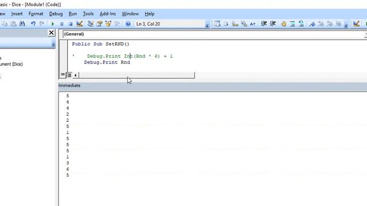Open the Project Explorer icon
The height and width of the screenshot is (206, 367).
pos(91,24)
